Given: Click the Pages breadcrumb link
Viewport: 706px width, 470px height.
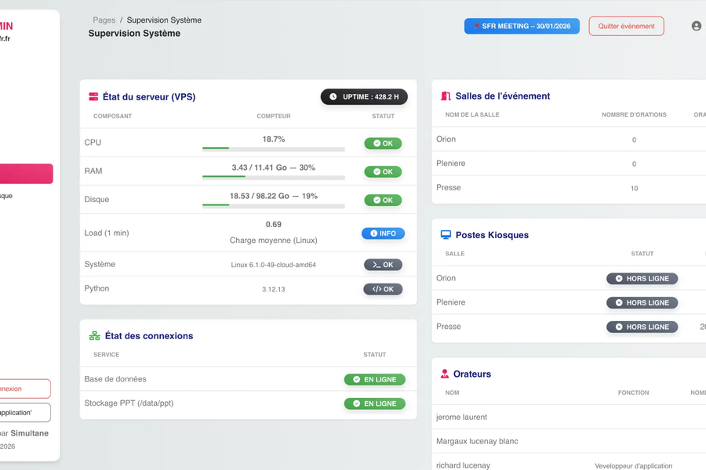Looking at the screenshot, I should point(104,20).
